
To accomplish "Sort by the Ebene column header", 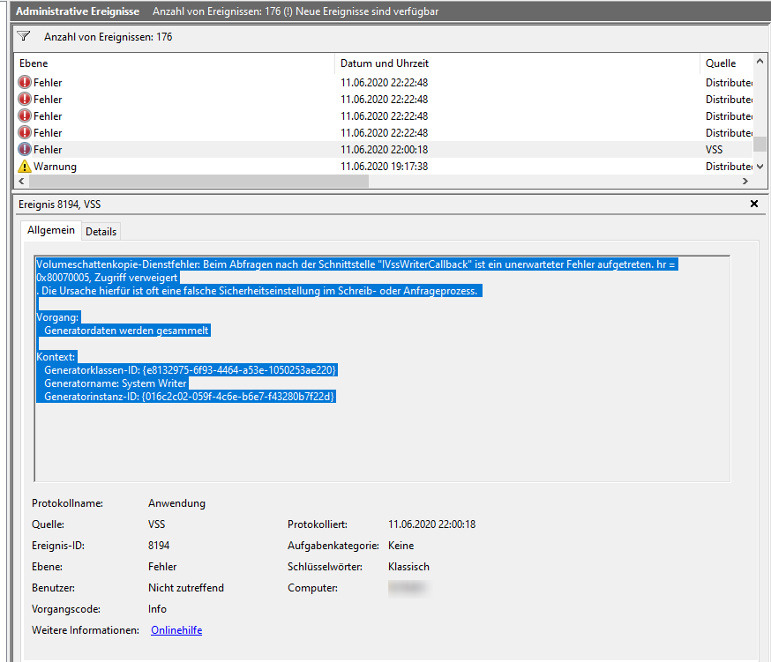I will 175,63.
